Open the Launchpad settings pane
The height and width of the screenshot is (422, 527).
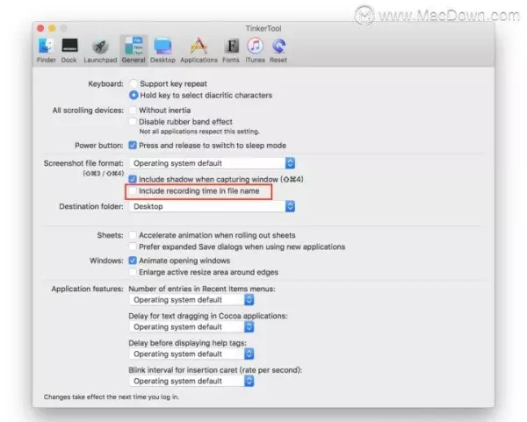point(100,50)
